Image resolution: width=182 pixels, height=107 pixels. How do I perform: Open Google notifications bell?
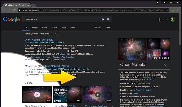[x=166, y=20]
